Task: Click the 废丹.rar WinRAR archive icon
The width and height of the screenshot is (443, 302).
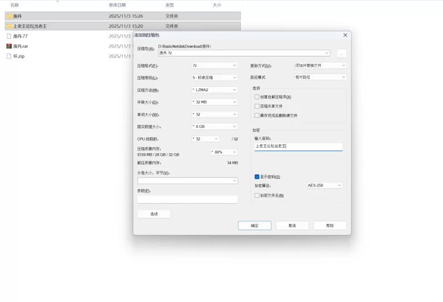Action: tap(9, 46)
